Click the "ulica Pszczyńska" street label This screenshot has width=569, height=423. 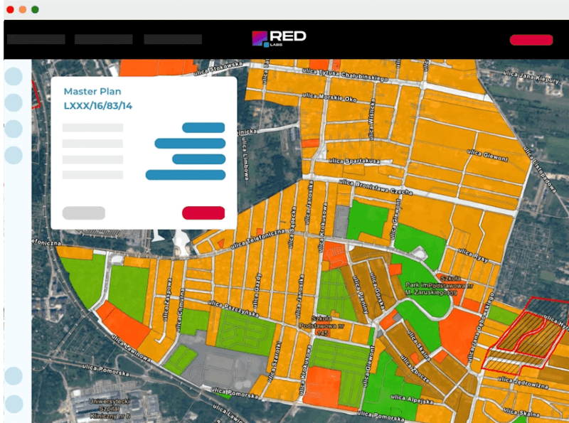pyautogui.click(x=233, y=309)
